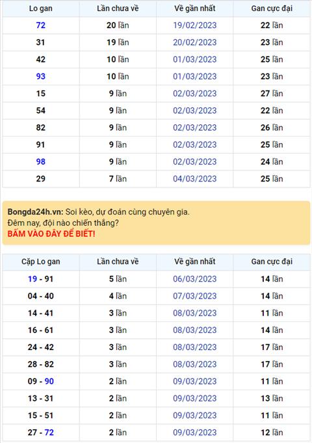This screenshot has width=312, height=443.
Task: Select blue number 72 in Lo gan table
Action: (x=41, y=25)
